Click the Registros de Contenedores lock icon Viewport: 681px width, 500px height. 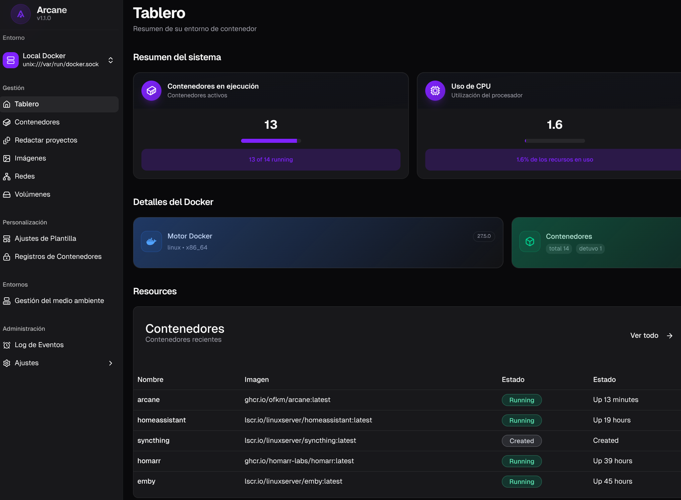tap(7, 257)
